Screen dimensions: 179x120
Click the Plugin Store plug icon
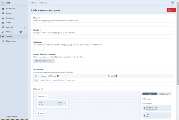[x=3, y=41]
